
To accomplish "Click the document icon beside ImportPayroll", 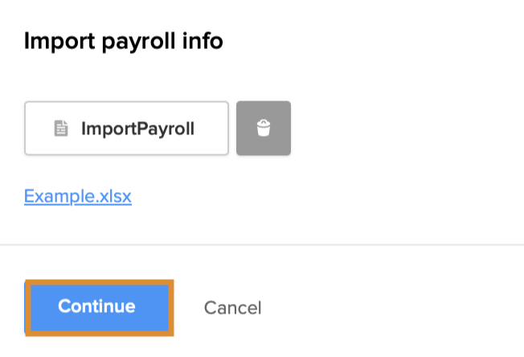I will [61, 128].
